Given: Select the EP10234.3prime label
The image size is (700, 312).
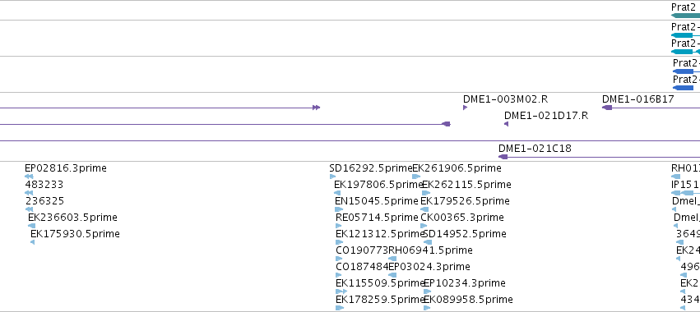Looking at the screenshot, I should click(x=464, y=283).
